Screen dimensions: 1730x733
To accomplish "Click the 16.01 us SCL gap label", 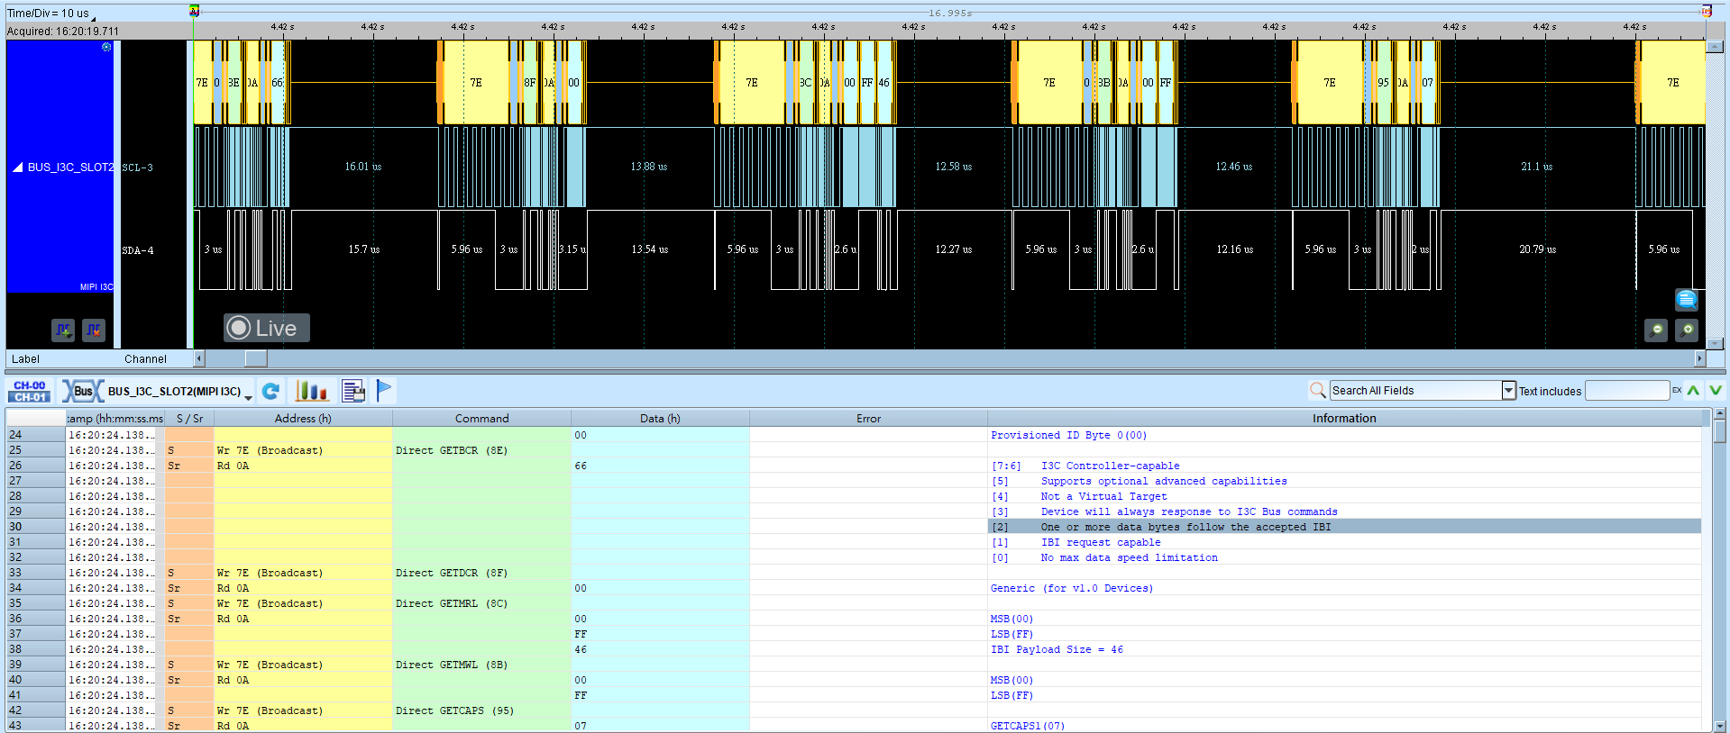I will tap(363, 167).
